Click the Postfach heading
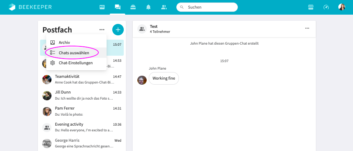This screenshot has width=353, height=151. (57, 30)
